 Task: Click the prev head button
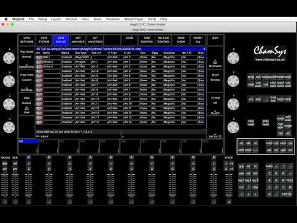click(265, 123)
